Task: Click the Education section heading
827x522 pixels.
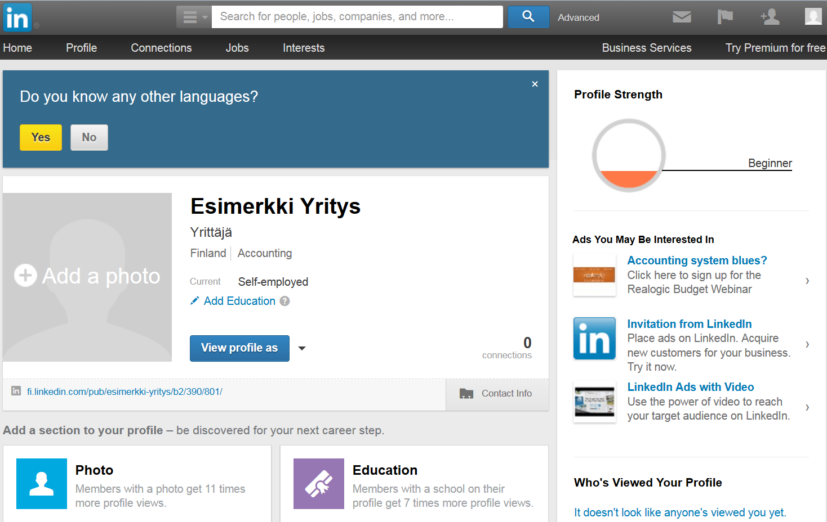Action: coord(385,470)
